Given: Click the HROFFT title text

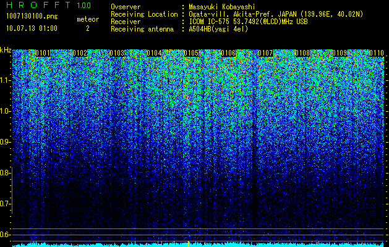Looking at the screenshot, I should (38, 5).
